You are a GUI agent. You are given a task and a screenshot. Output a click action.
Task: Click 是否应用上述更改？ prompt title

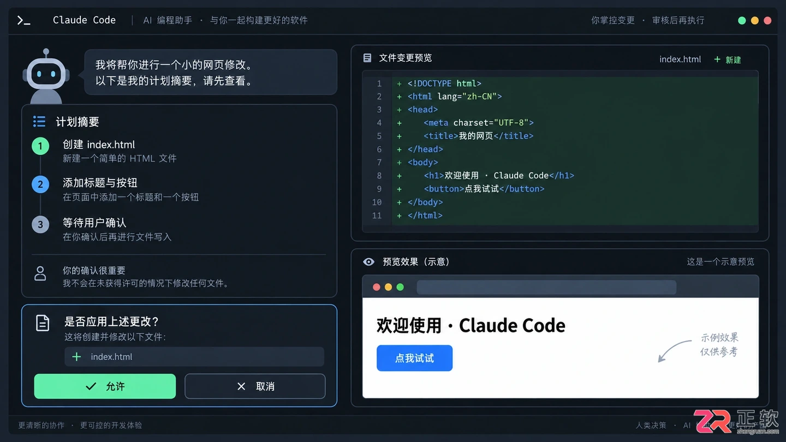coord(111,322)
